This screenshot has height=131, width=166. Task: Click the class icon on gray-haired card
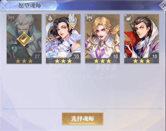click(11, 18)
